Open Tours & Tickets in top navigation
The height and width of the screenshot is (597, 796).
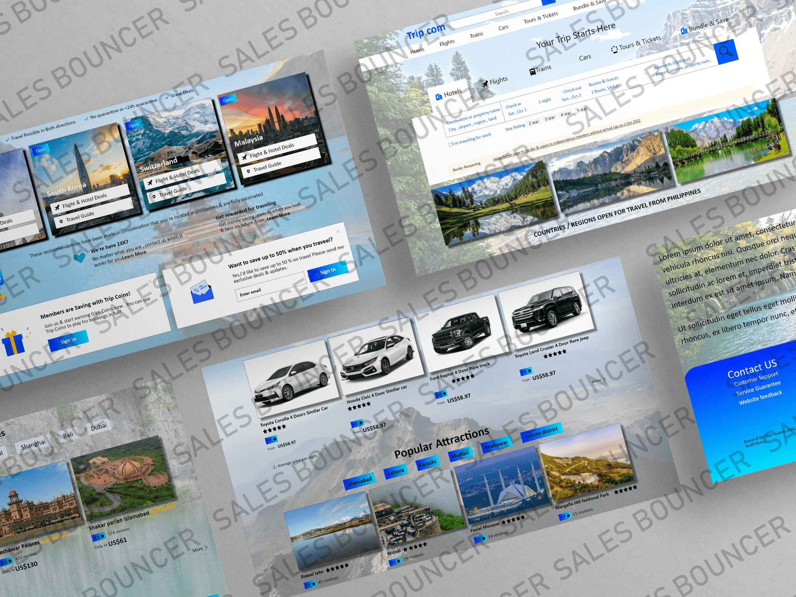[x=541, y=18]
